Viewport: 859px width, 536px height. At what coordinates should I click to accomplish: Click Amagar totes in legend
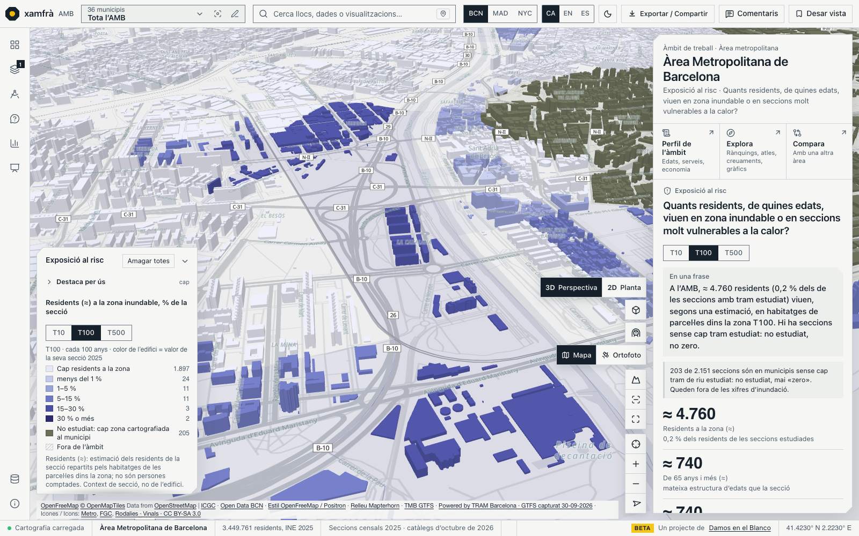point(148,261)
